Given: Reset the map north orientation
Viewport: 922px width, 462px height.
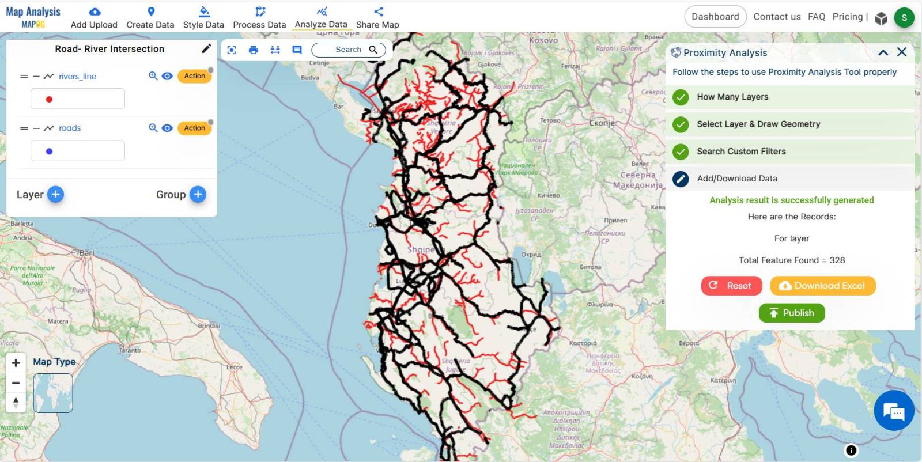Looking at the screenshot, I should click(x=16, y=402).
